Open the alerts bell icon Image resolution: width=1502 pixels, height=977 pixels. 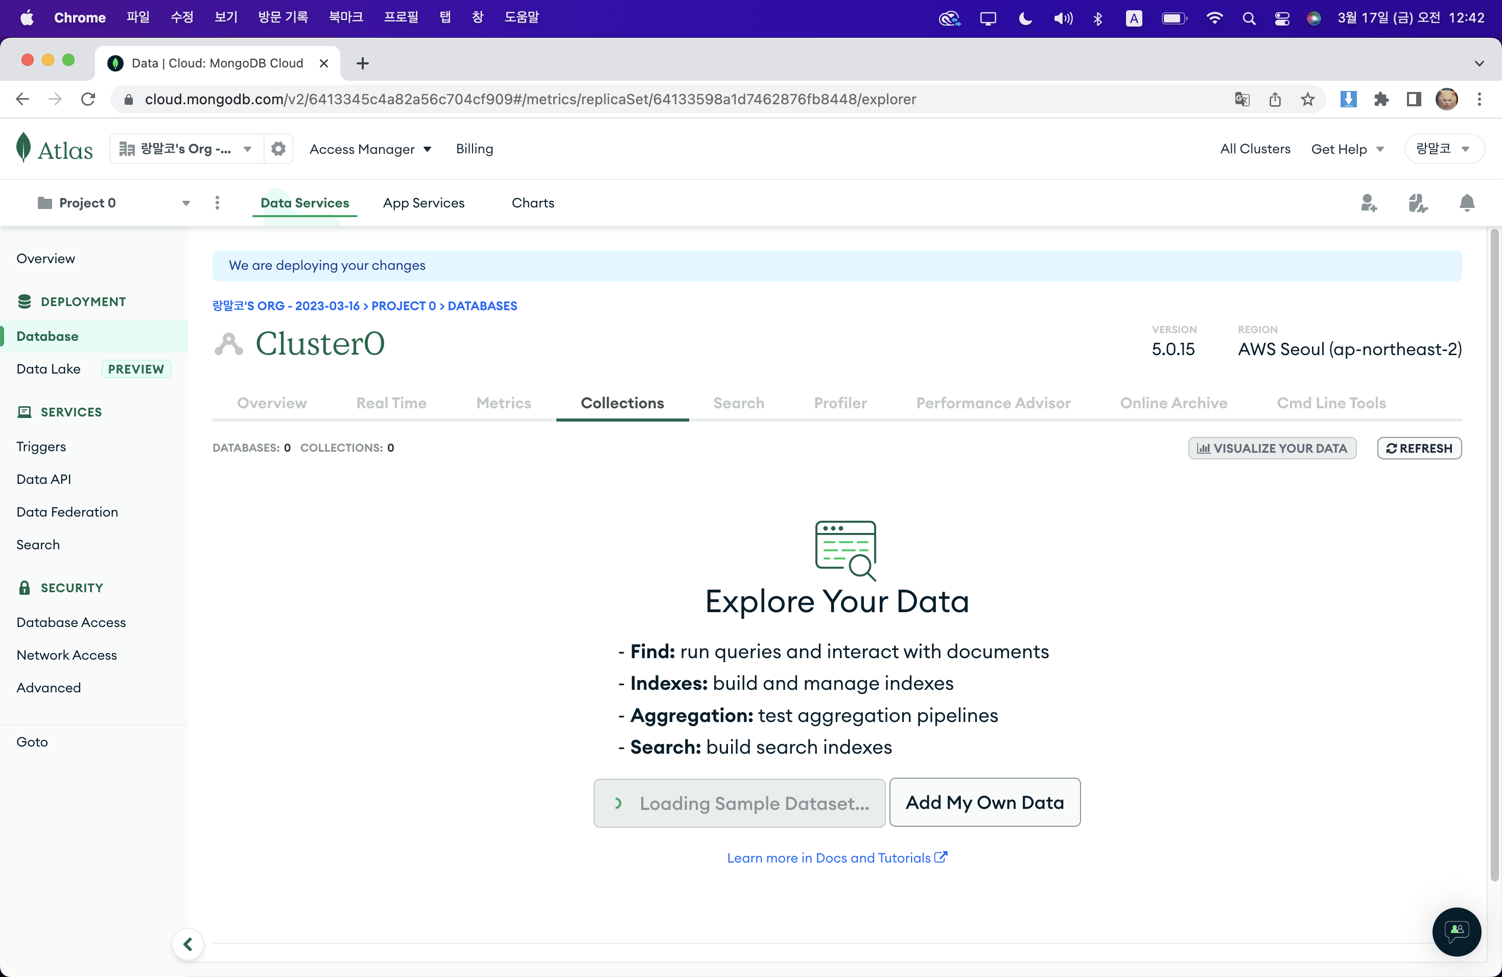pos(1467,203)
